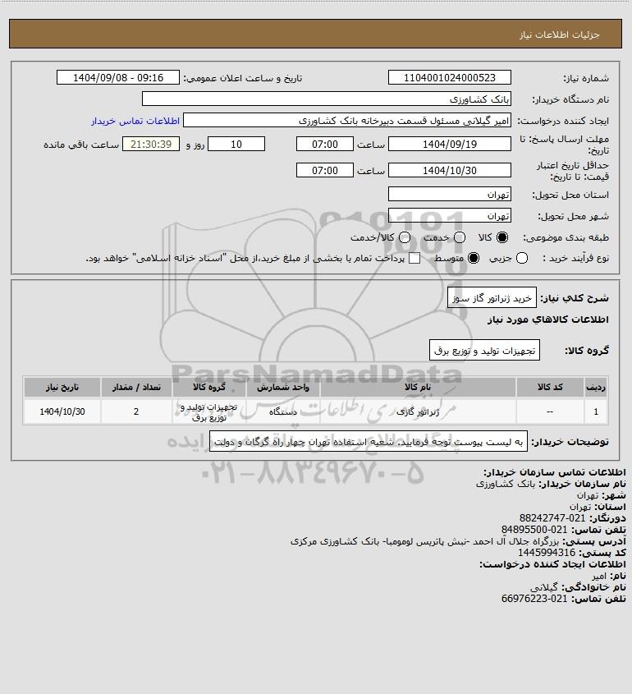Select the متوسط purchase type radio
Screen dimensions: 632x694
[474, 258]
